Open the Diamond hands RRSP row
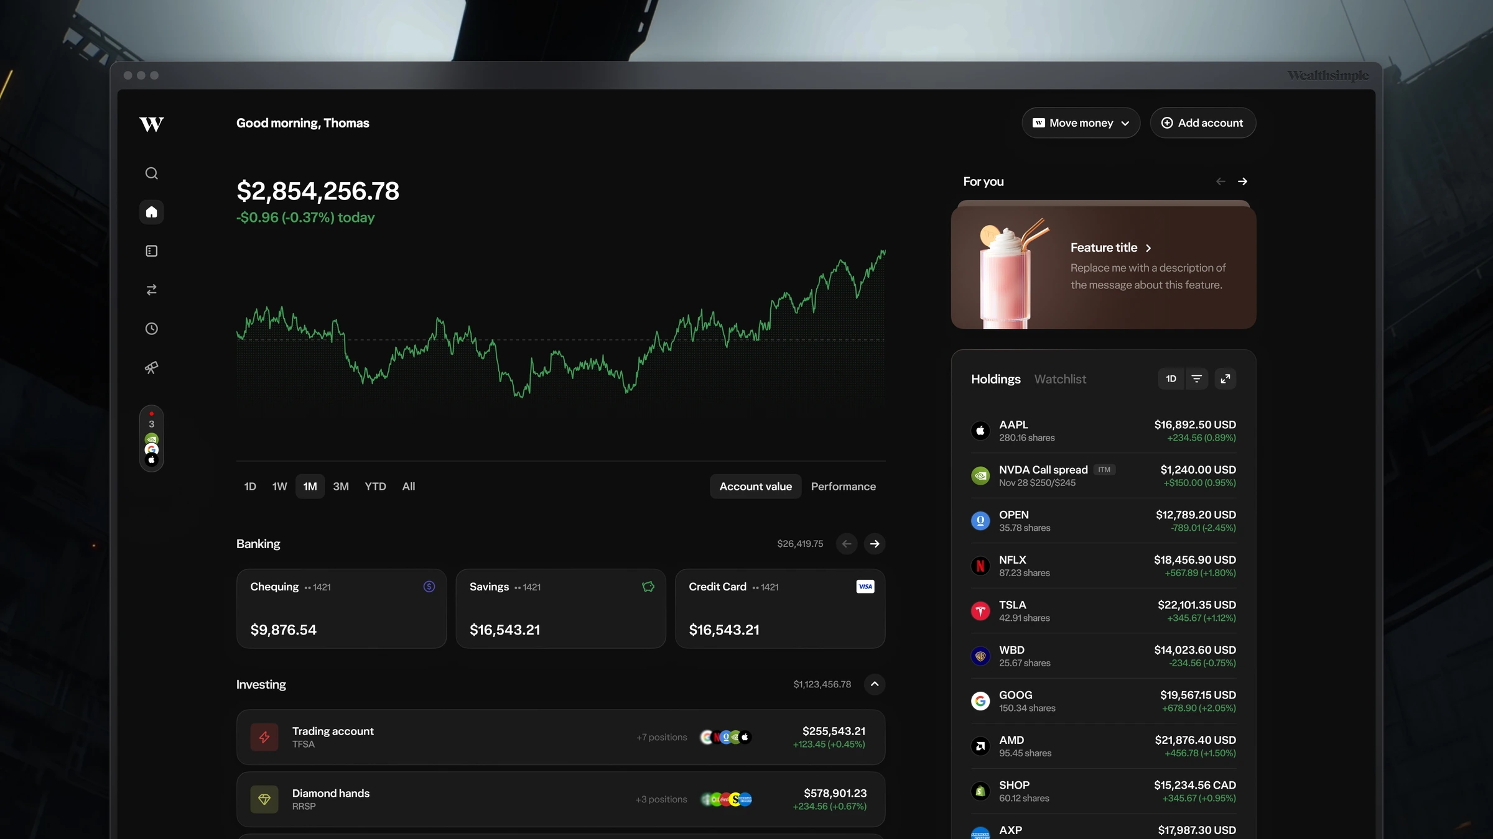Viewport: 1493px width, 839px height. pos(560,799)
